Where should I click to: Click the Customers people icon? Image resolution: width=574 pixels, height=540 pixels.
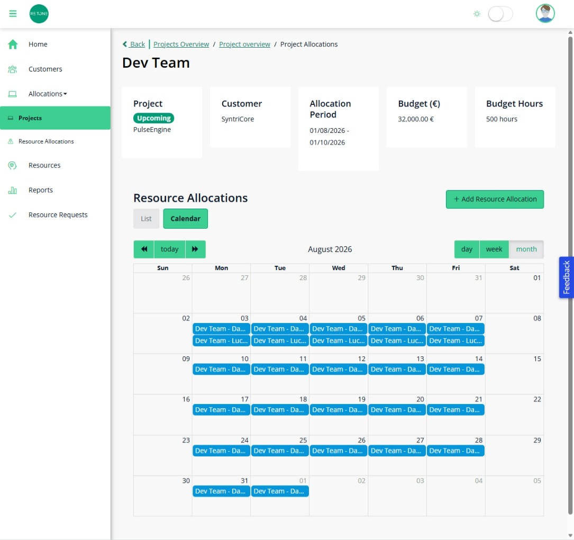coord(13,69)
